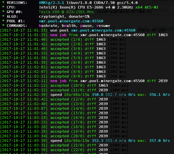The image size is (174, 154).
Task: Click the 'accepted (22/0)' log entry
Action: pyautogui.click(x=64, y=150)
